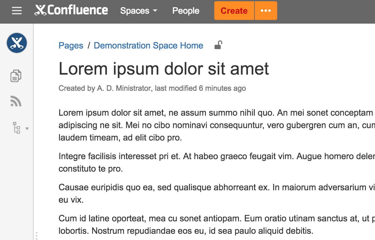Viewport: 375px width, 240px height.
Task: Click the page tree icon in sidebar
Action: (17, 128)
